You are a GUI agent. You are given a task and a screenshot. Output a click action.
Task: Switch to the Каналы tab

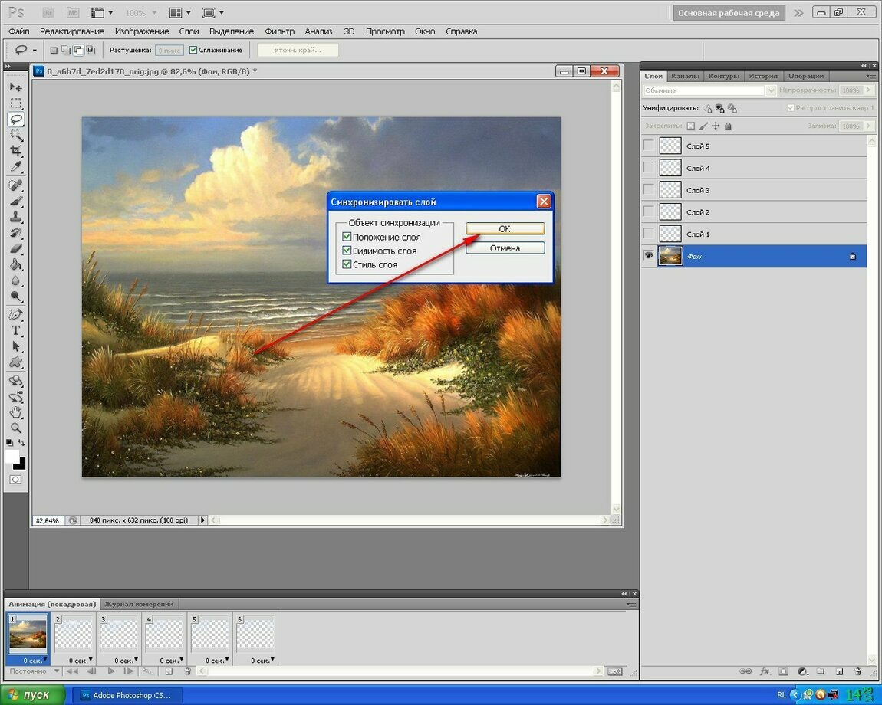click(x=685, y=76)
